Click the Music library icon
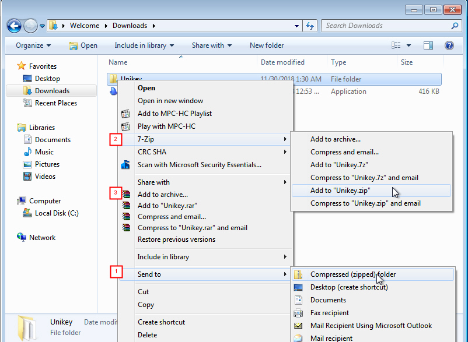 pyautogui.click(x=27, y=152)
